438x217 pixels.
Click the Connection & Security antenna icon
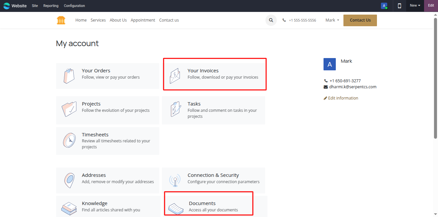pyautogui.click(x=175, y=180)
